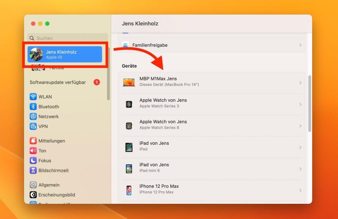This screenshot has height=219, width=338.
Task: Click the Ton speaker icon
Action: [33, 151]
